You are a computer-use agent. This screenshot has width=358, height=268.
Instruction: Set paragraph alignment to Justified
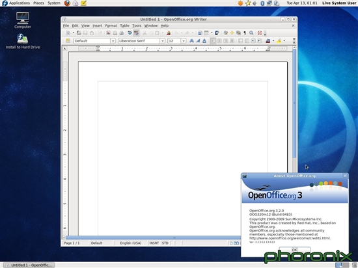click(232, 41)
